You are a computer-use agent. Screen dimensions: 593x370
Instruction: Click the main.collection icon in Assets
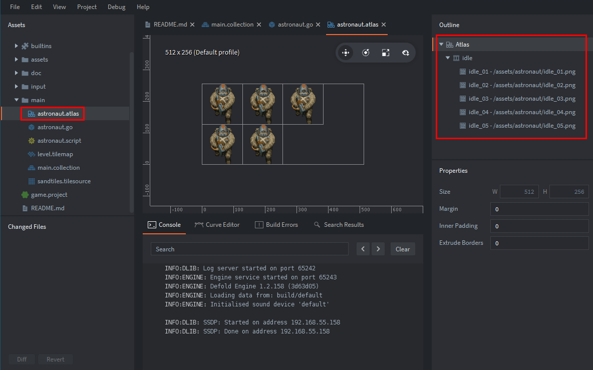pyautogui.click(x=32, y=168)
